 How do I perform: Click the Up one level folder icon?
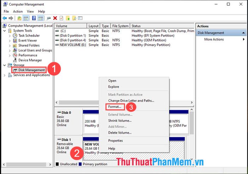point(19,18)
